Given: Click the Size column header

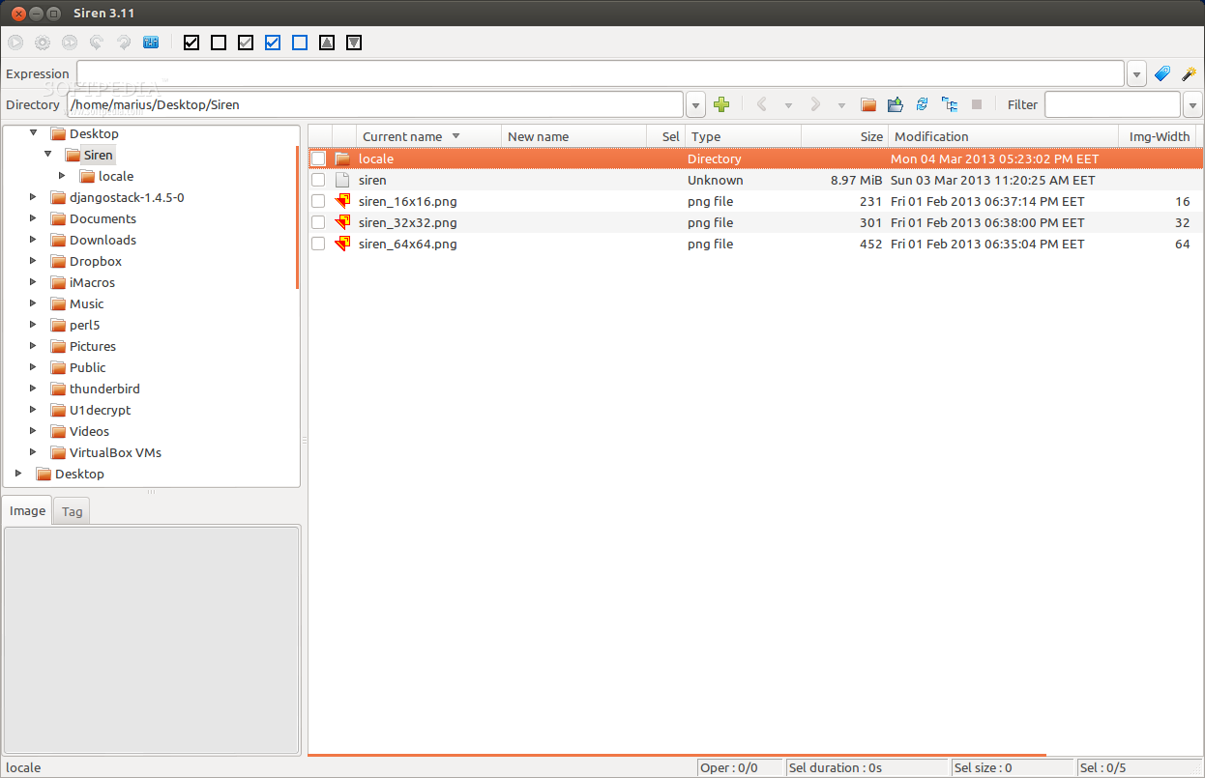Looking at the screenshot, I should [844, 136].
